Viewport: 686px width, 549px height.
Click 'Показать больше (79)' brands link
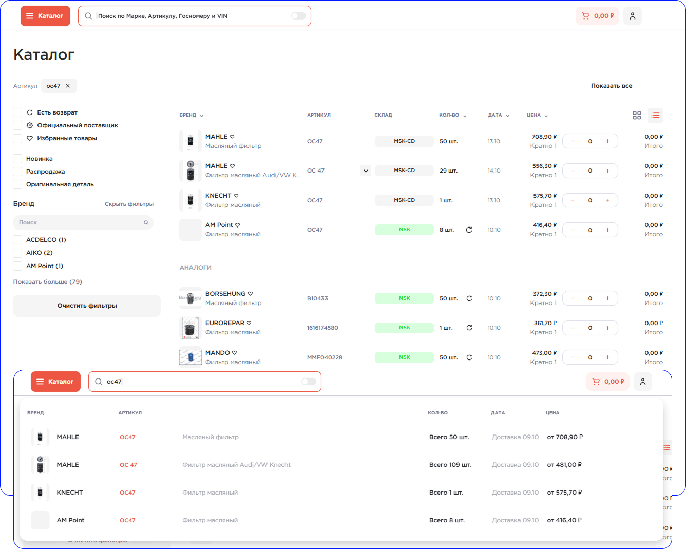tap(48, 282)
